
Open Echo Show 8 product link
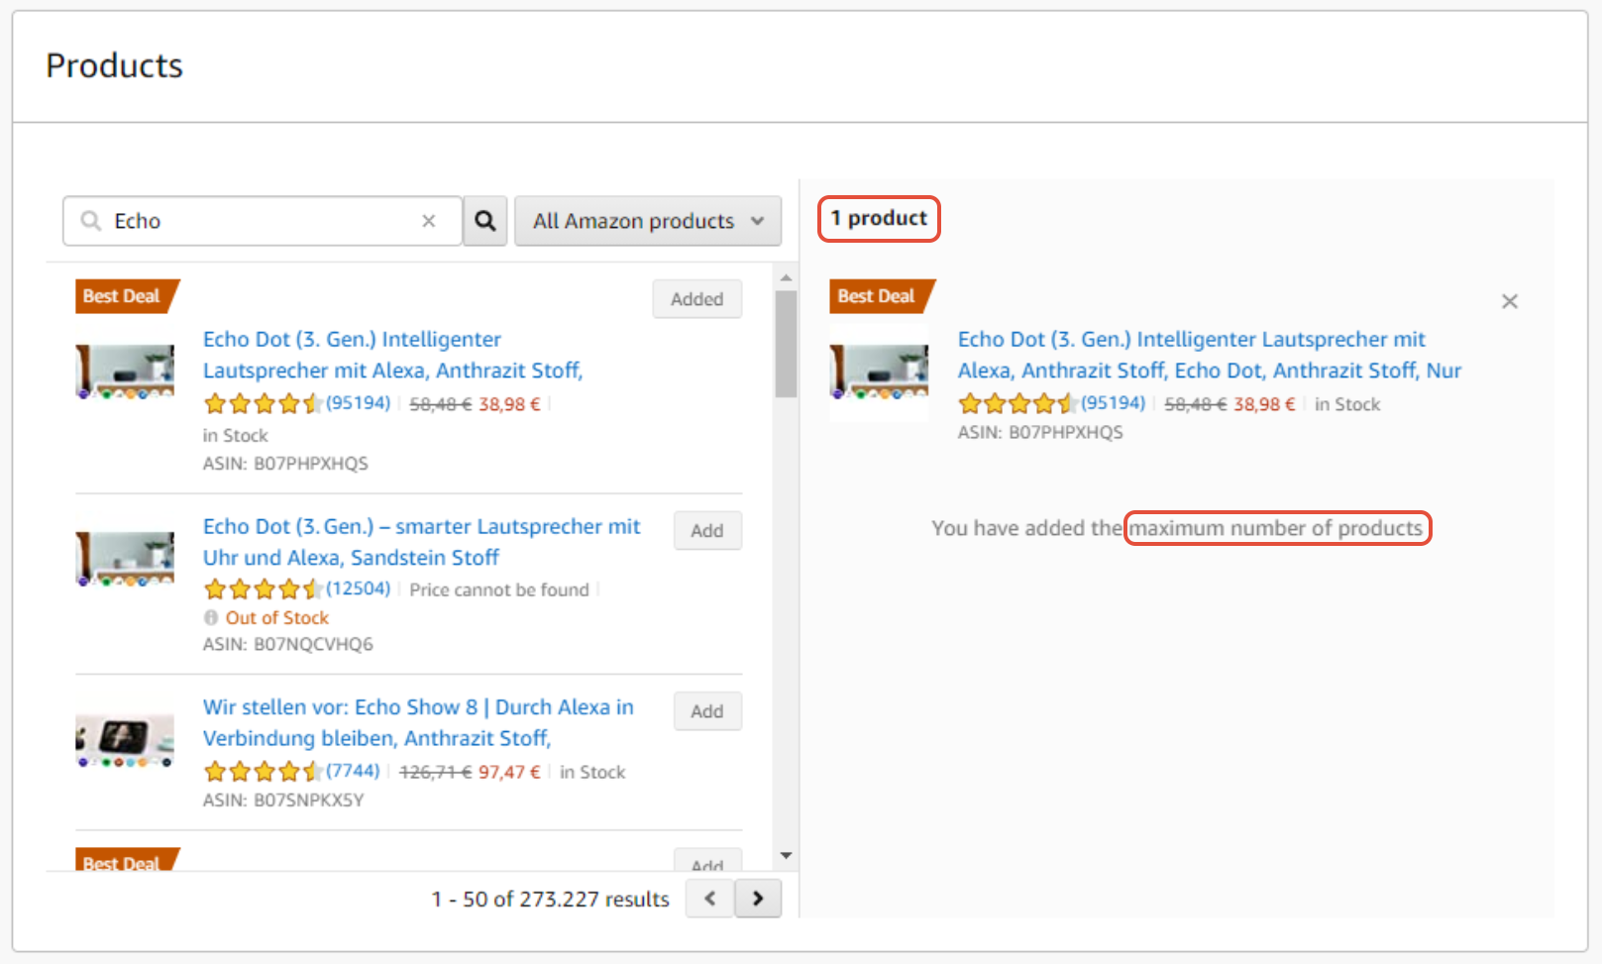418,722
